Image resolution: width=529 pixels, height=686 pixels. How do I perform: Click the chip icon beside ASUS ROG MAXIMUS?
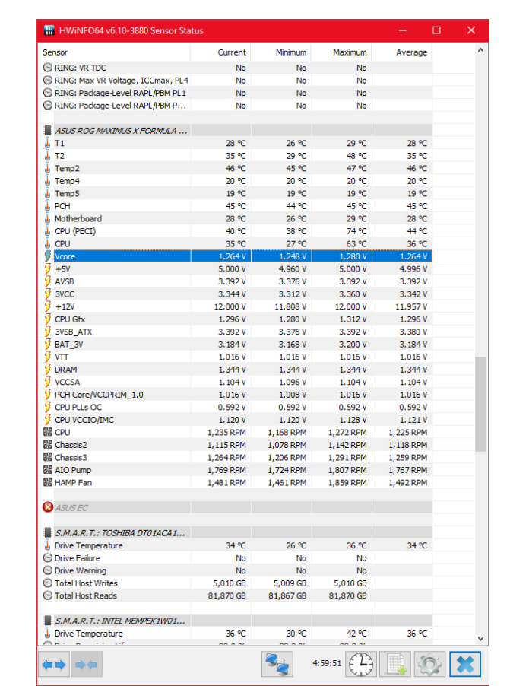(48, 130)
